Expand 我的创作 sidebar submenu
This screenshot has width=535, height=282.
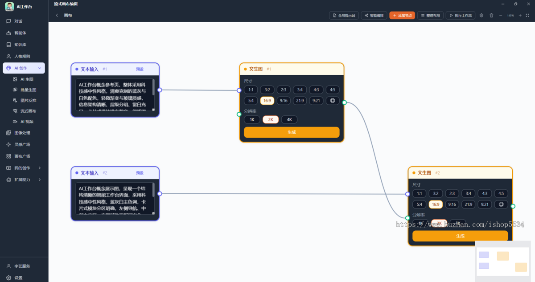[40, 168]
